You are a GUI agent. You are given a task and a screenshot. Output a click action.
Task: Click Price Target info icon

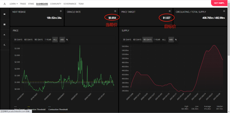170,11
